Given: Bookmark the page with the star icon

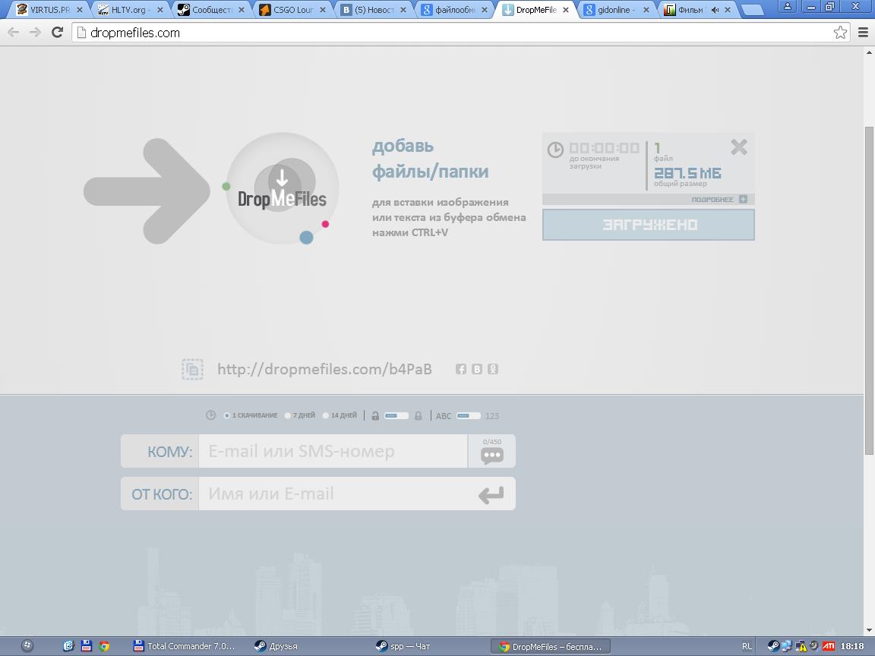Looking at the screenshot, I should [x=840, y=33].
